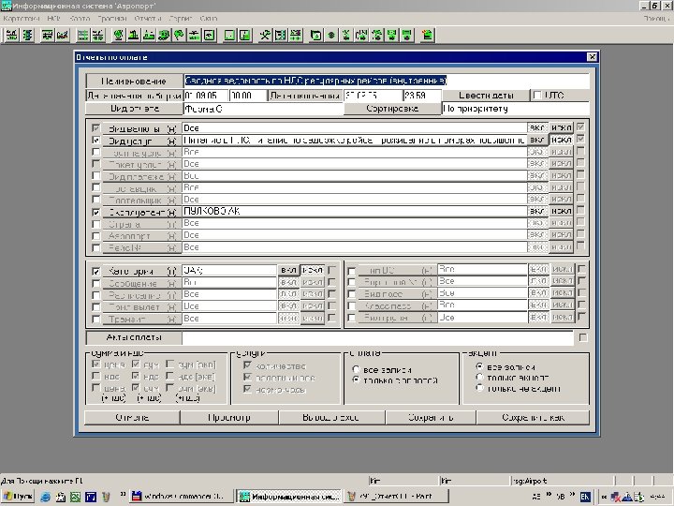Click the rightmost yellow icon in the main toolbar
This screenshot has height=506, width=674.
427,35
